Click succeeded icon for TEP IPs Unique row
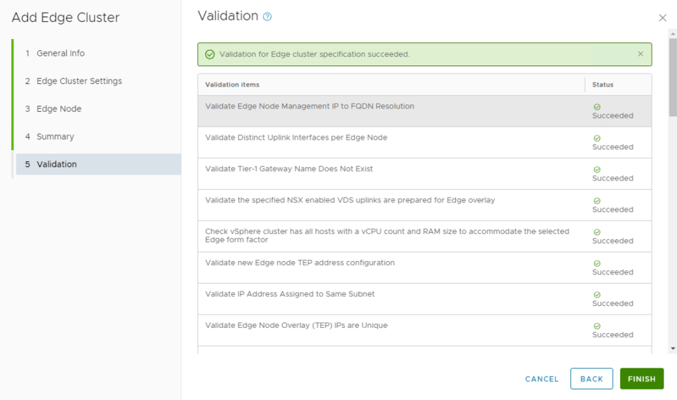The width and height of the screenshot is (677, 400). 597,326
